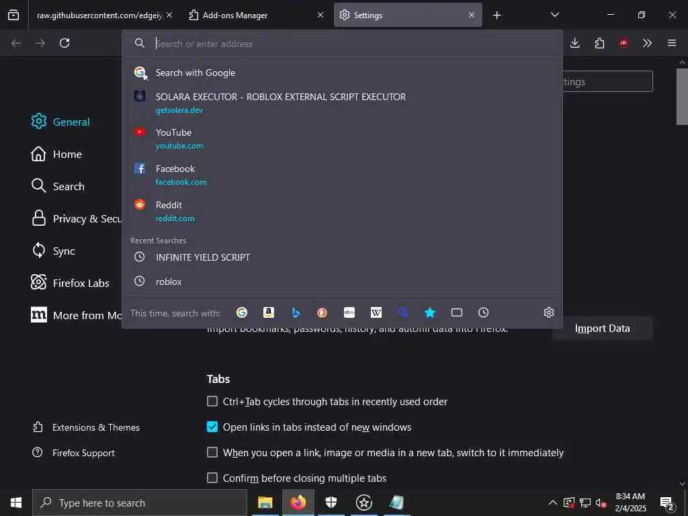Image resolution: width=688 pixels, height=516 pixels.
Task: Open the Windows Start menu
Action: pyautogui.click(x=16, y=503)
